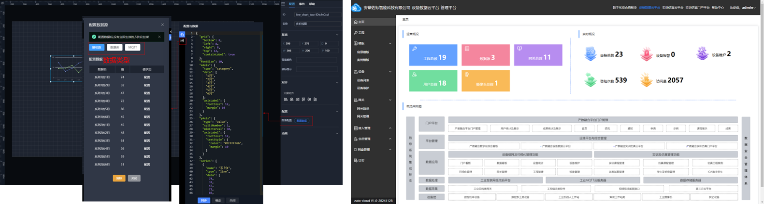764x204 pixels.
Task: Collapse the 配置 section in the properties panel
Action: coord(337,111)
